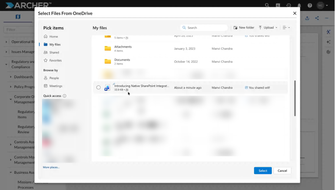Click the Quick access info icon
The height and width of the screenshot is (190, 335).
click(x=64, y=96)
